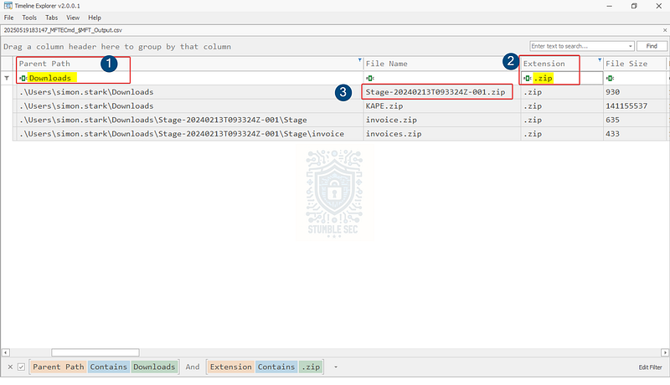The height and width of the screenshot is (385, 670).
Task: Click the file size value 141155537
Action: coord(626,105)
